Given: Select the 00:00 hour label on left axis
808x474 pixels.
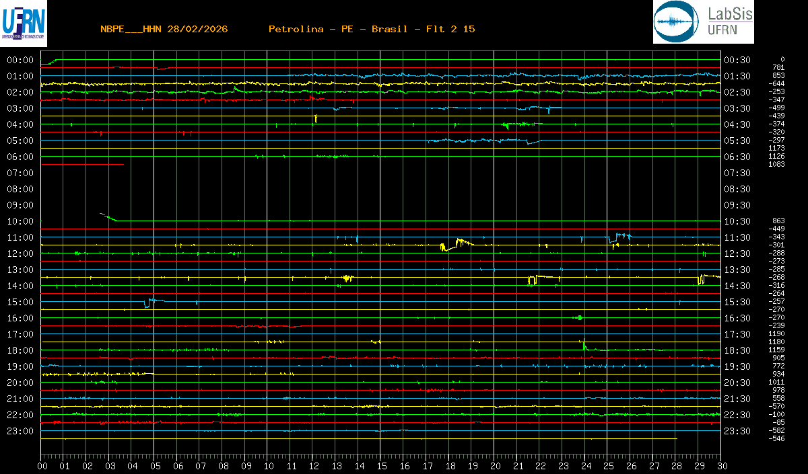Looking at the screenshot, I should coord(20,60).
